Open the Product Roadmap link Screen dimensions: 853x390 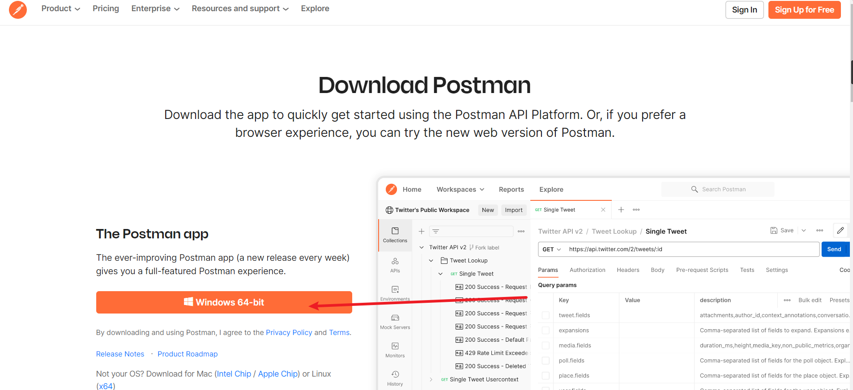tap(188, 354)
